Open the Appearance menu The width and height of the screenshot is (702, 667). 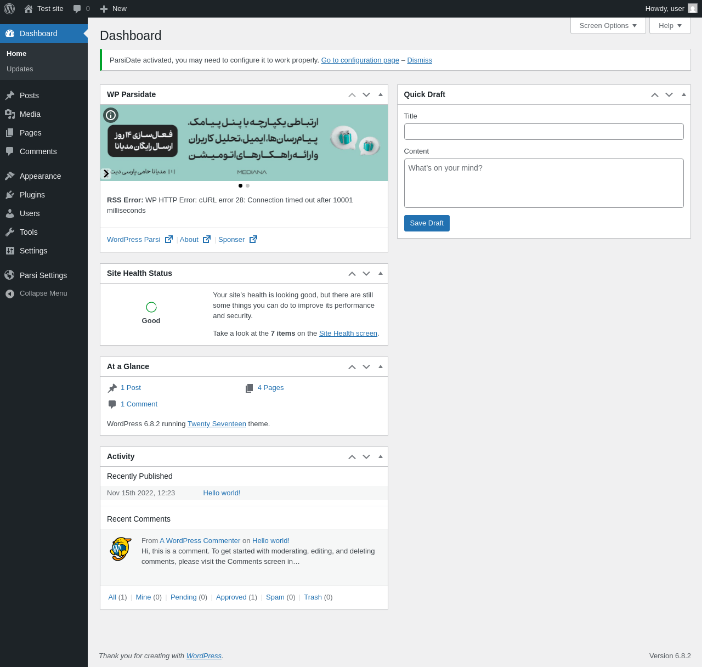44,176
